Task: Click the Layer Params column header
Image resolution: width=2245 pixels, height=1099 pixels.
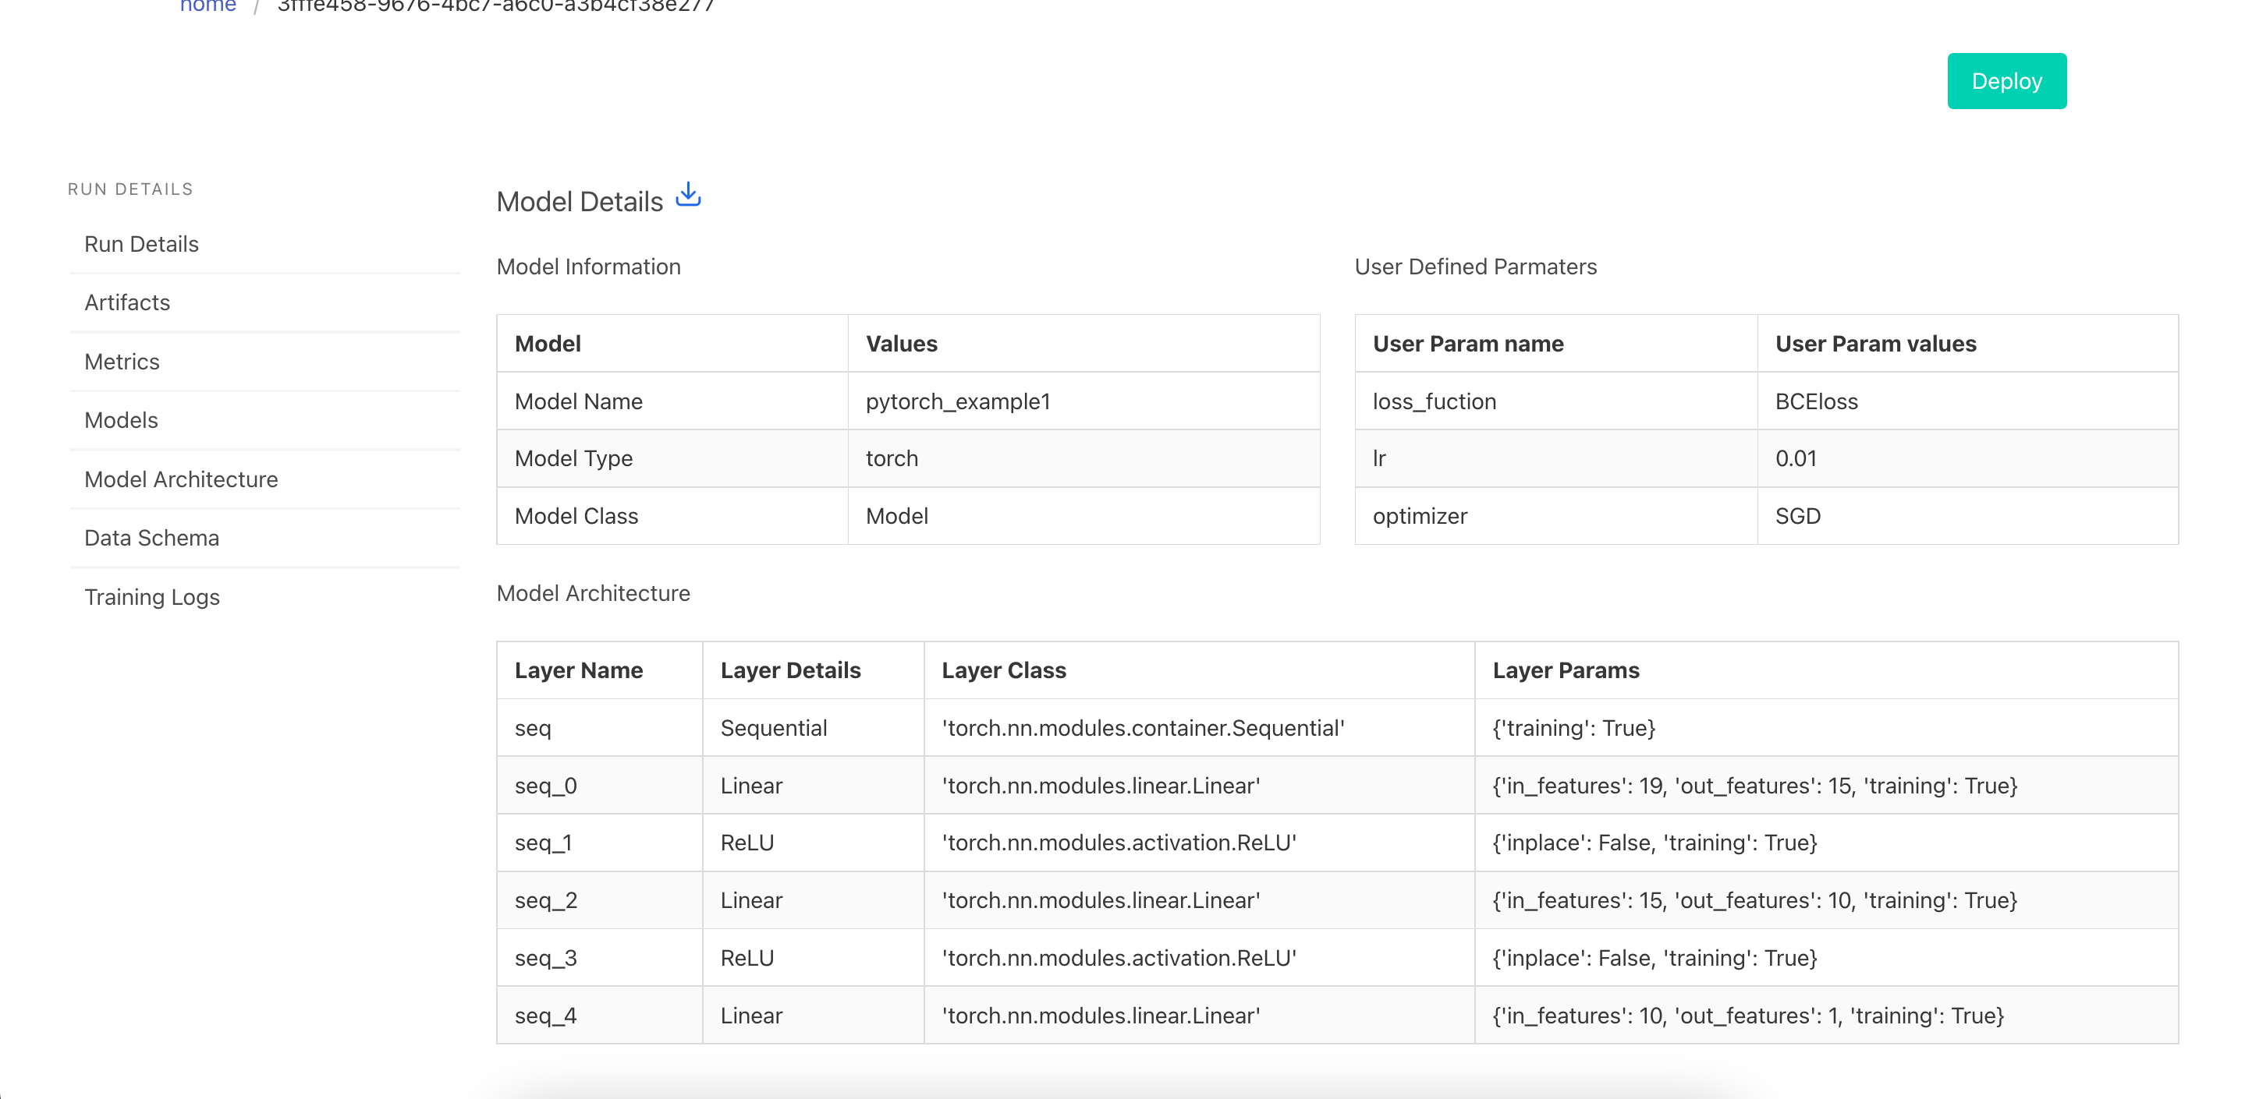Action: [x=1566, y=670]
